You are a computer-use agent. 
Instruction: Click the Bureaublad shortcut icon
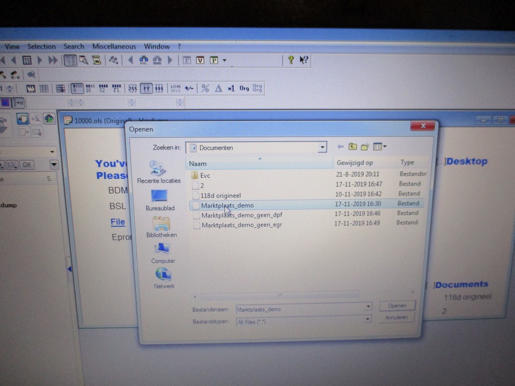(x=159, y=196)
